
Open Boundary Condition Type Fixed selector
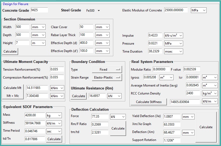point(107,70)
